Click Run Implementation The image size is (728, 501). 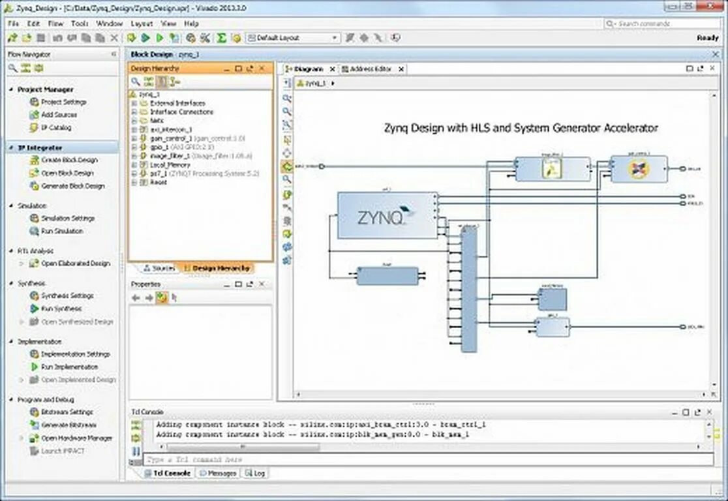(x=69, y=367)
